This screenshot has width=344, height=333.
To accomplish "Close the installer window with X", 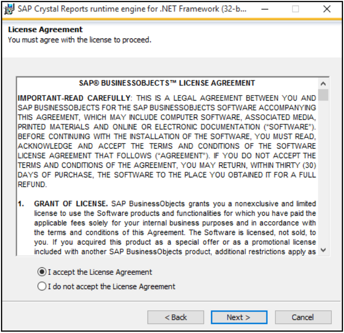I will (x=326, y=9).
